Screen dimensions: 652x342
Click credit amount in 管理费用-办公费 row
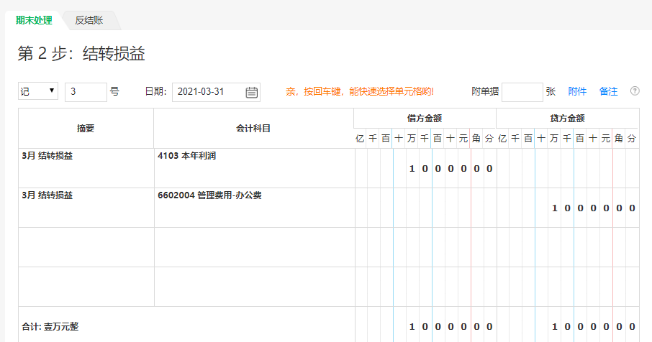pos(568,208)
